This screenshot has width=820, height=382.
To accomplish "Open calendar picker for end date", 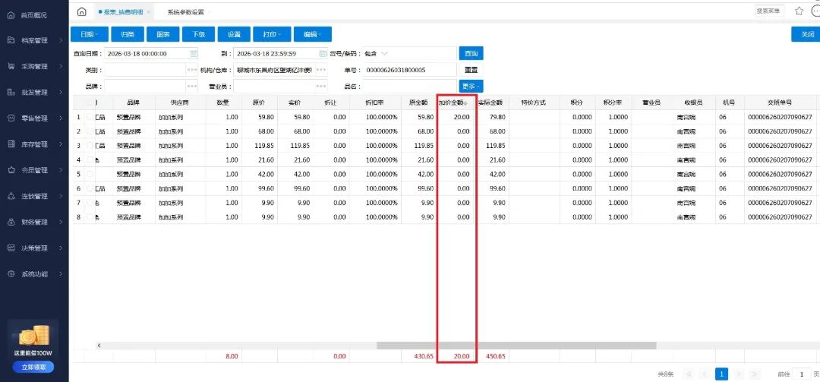I will coord(323,54).
